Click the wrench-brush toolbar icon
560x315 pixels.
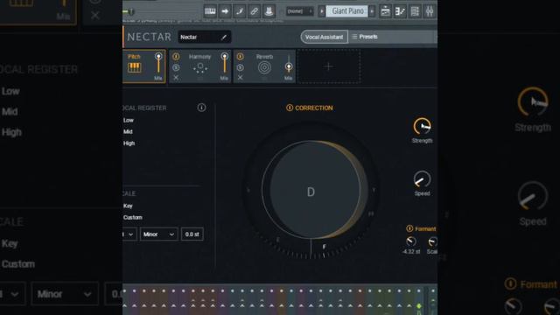pyautogui.click(x=240, y=11)
